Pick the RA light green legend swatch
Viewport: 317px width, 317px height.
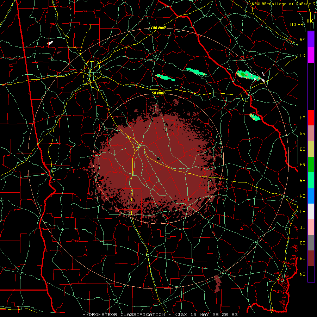pyautogui.click(x=311, y=180)
